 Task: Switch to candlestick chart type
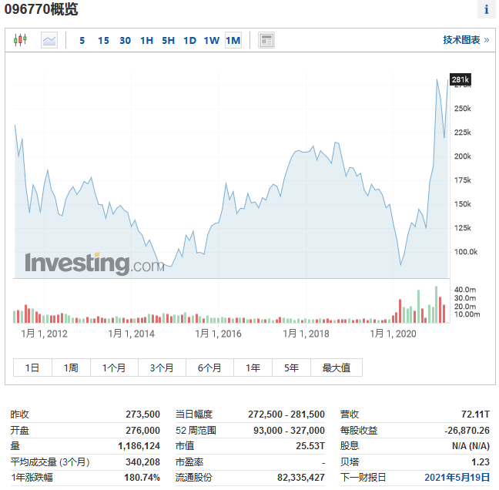click(x=21, y=40)
